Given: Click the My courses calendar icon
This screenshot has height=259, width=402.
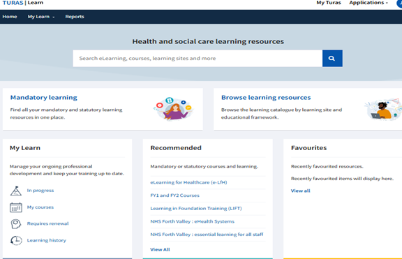Looking at the screenshot, I should click(16, 207).
